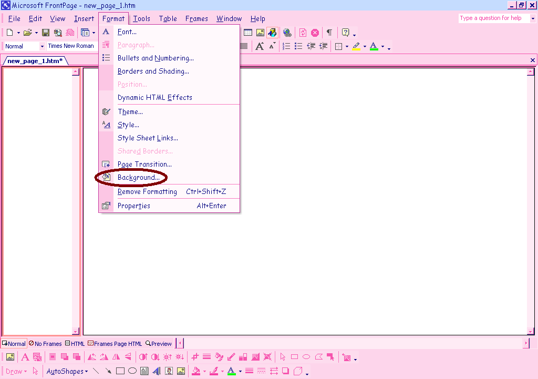538x379 pixels.
Task: Open the AutoShapes dropdown menu
Action: click(67, 372)
